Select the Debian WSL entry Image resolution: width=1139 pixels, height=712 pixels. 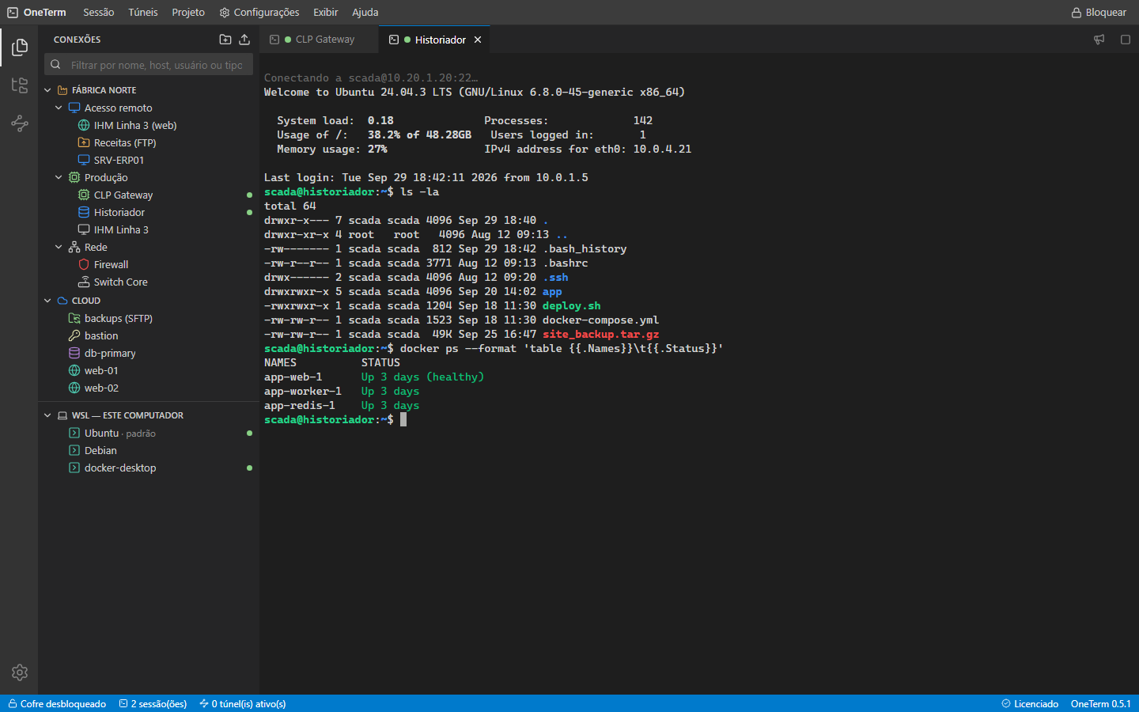tap(149, 450)
